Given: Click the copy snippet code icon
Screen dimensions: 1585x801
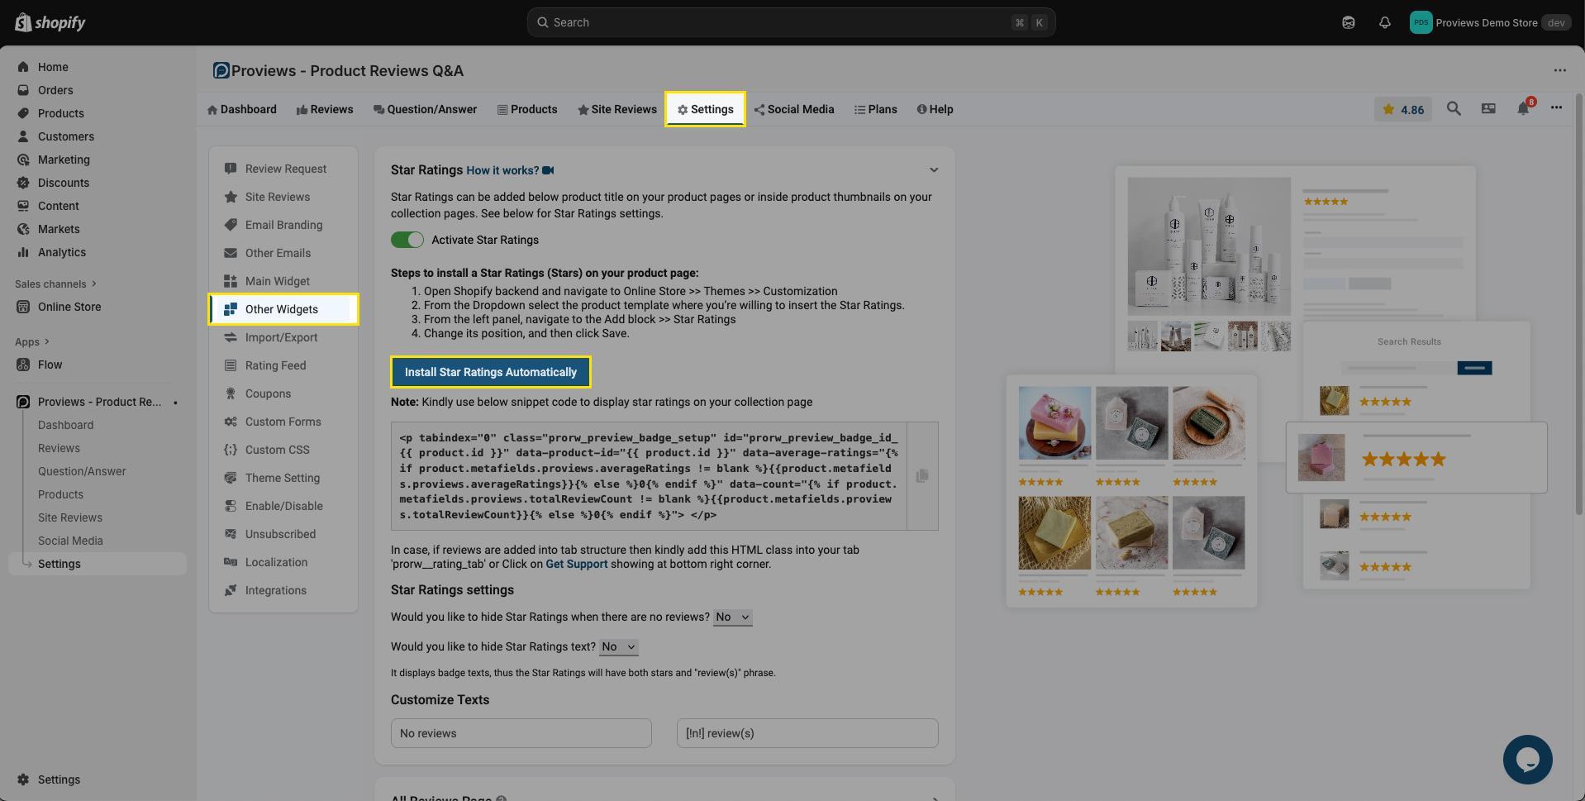Looking at the screenshot, I should tap(921, 476).
